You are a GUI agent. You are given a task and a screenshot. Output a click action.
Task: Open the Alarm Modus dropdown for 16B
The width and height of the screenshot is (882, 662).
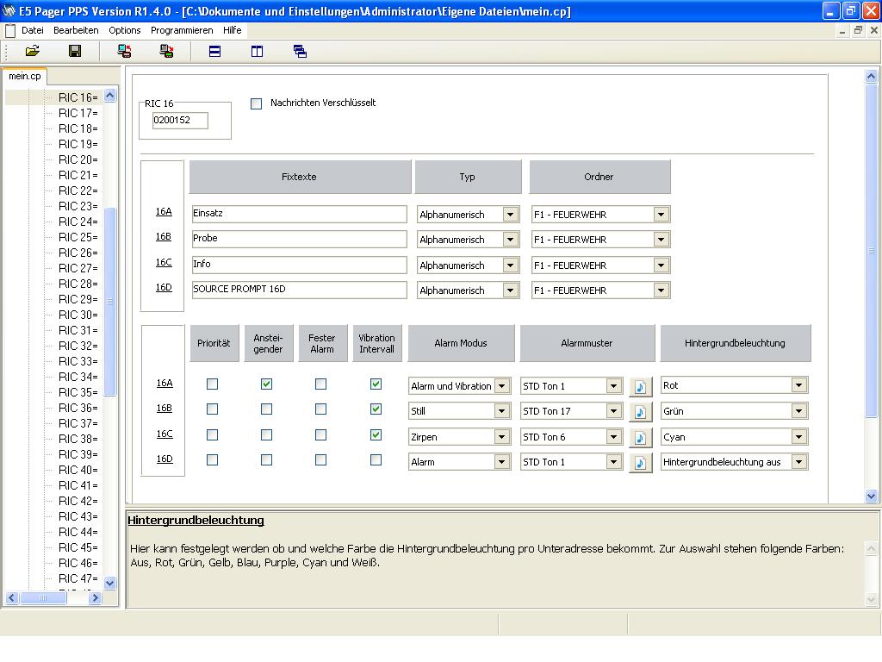point(502,411)
